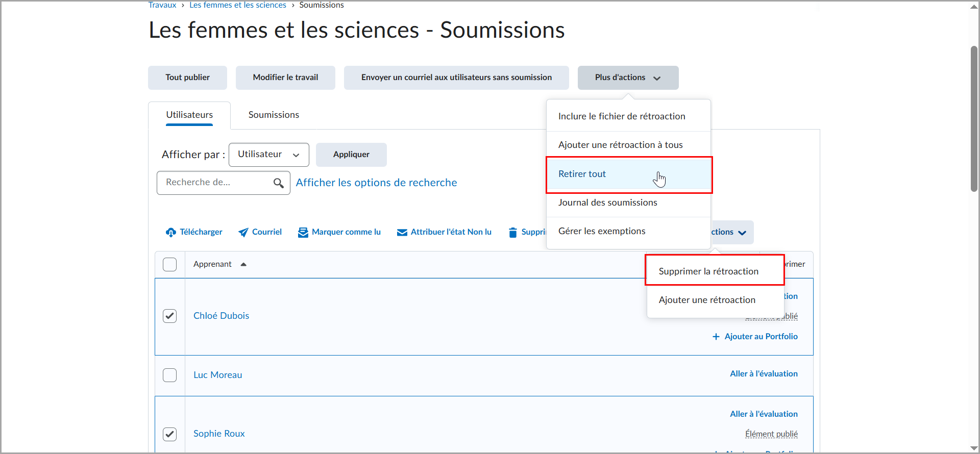Click the Apprenant sort arrow

point(243,264)
